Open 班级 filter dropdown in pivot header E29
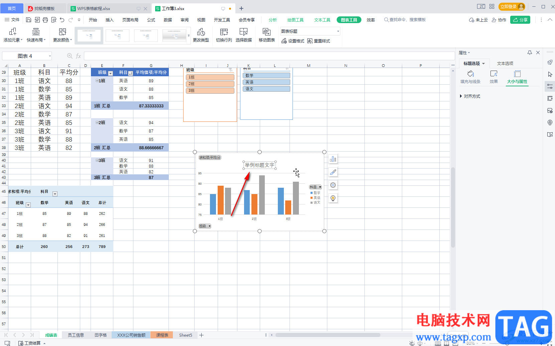This screenshot has width=555, height=346. pyautogui.click(x=110, y=73)
